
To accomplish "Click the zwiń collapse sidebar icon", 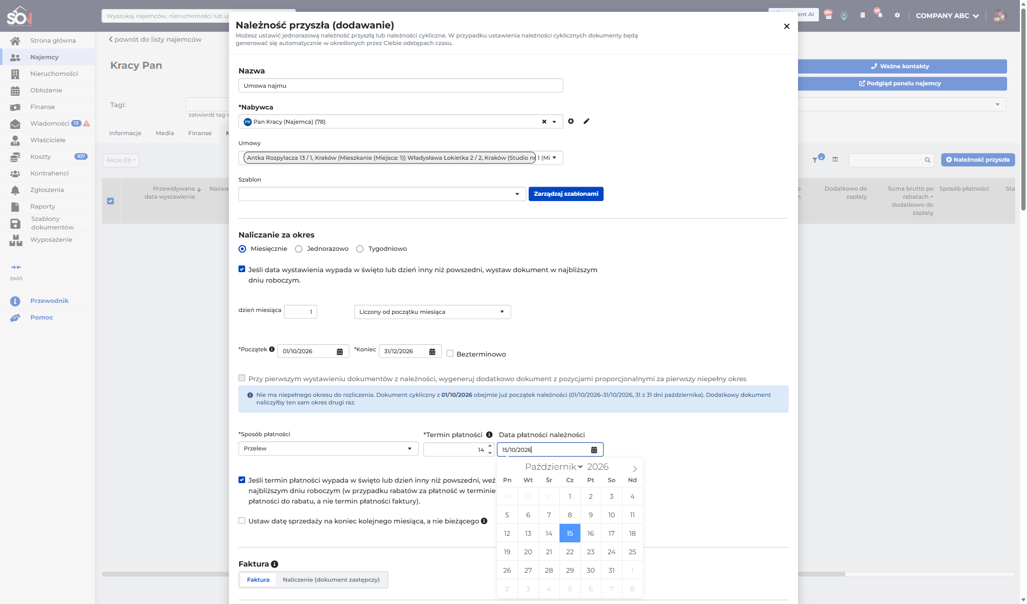I will pos(16,267).
